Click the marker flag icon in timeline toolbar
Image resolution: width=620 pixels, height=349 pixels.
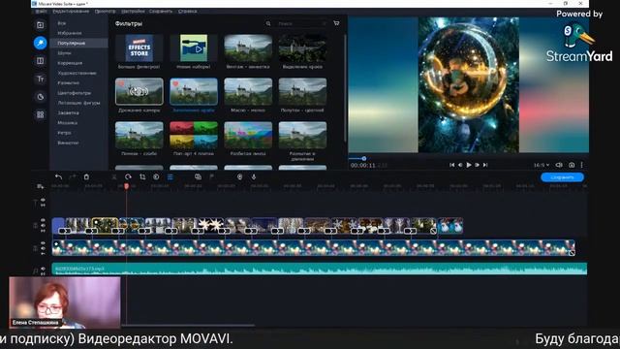tap(212, 176)
